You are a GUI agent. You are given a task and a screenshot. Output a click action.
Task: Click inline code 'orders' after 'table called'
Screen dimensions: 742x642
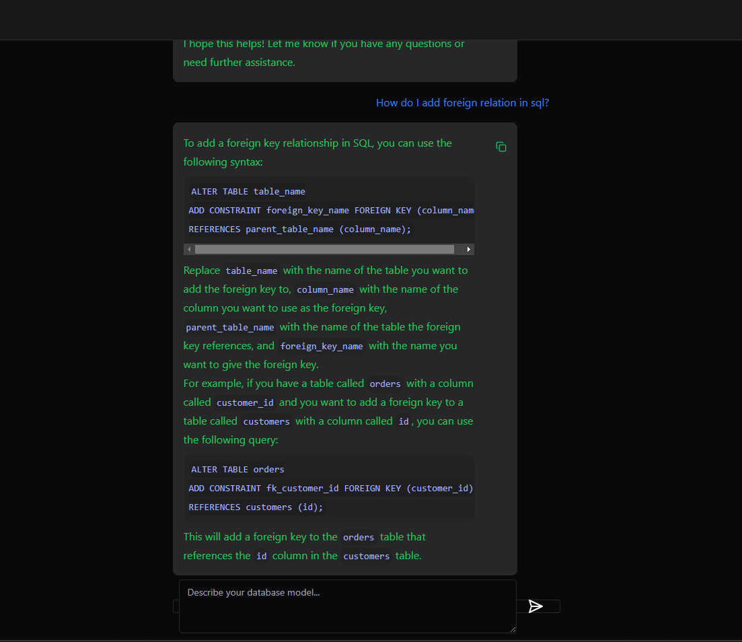[x=385, y=384]
